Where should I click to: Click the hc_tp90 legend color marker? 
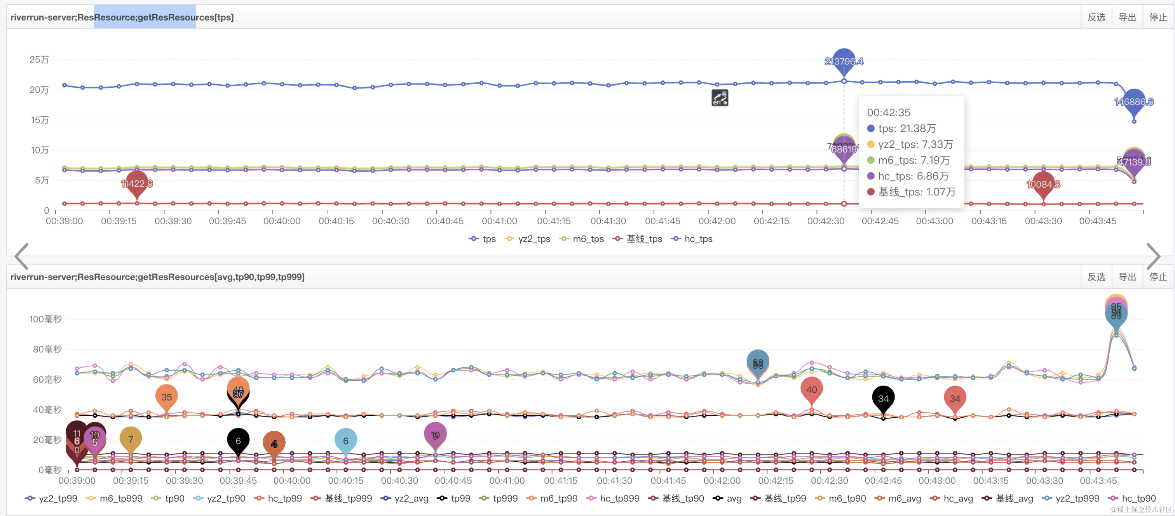tap(1114, 498)
